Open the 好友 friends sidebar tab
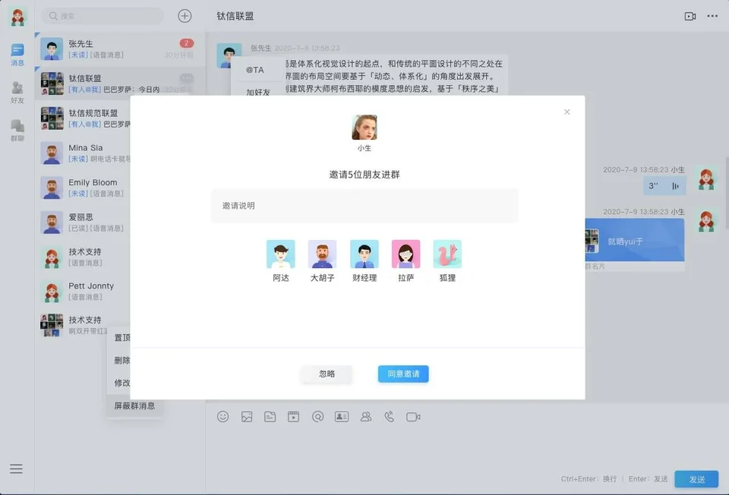The image size is (729, 495). (17, 93)
